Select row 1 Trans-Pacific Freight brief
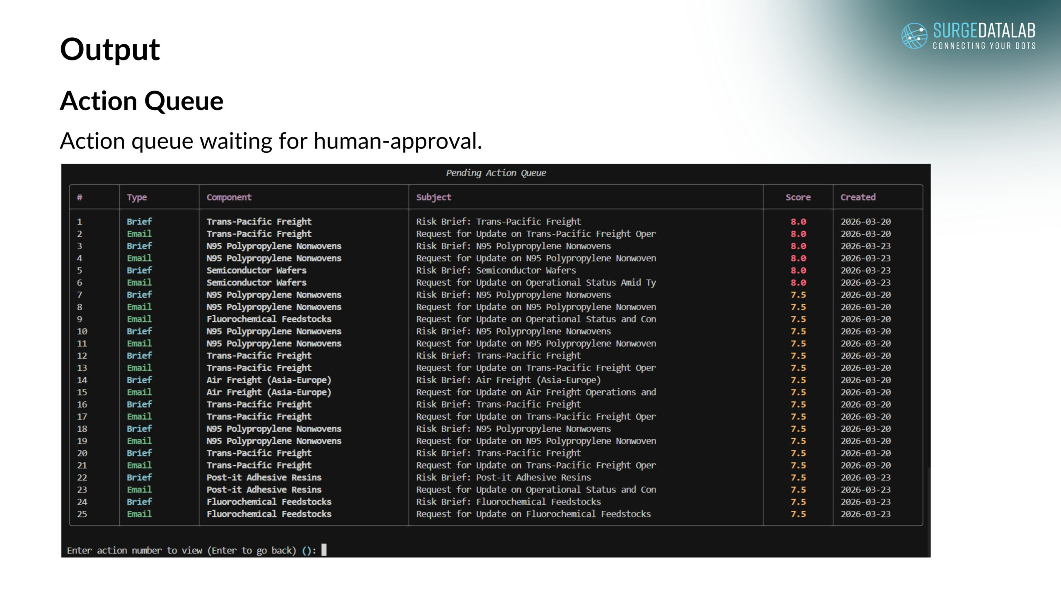The height and width of the screenshot is (596, 1061). point(259,221)
